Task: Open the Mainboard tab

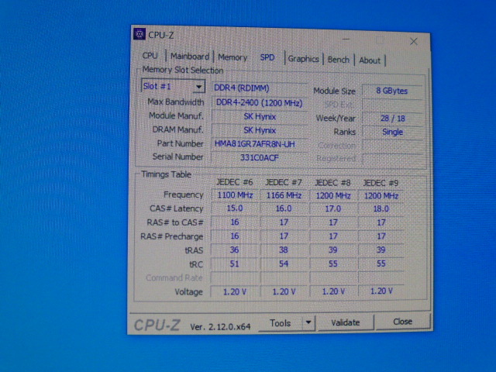Action: [x=190, y=57]
